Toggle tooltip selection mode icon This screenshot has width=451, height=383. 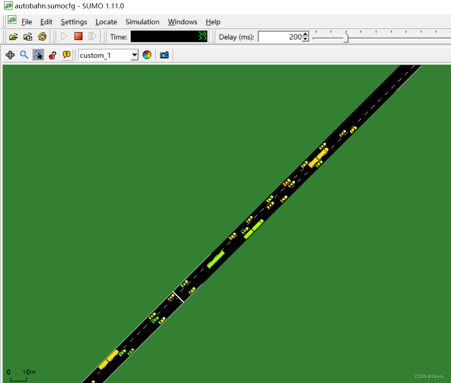[x=38, y=55]
